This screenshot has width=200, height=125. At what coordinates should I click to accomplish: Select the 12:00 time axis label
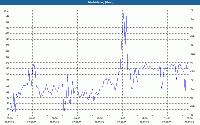pos(100,118)
